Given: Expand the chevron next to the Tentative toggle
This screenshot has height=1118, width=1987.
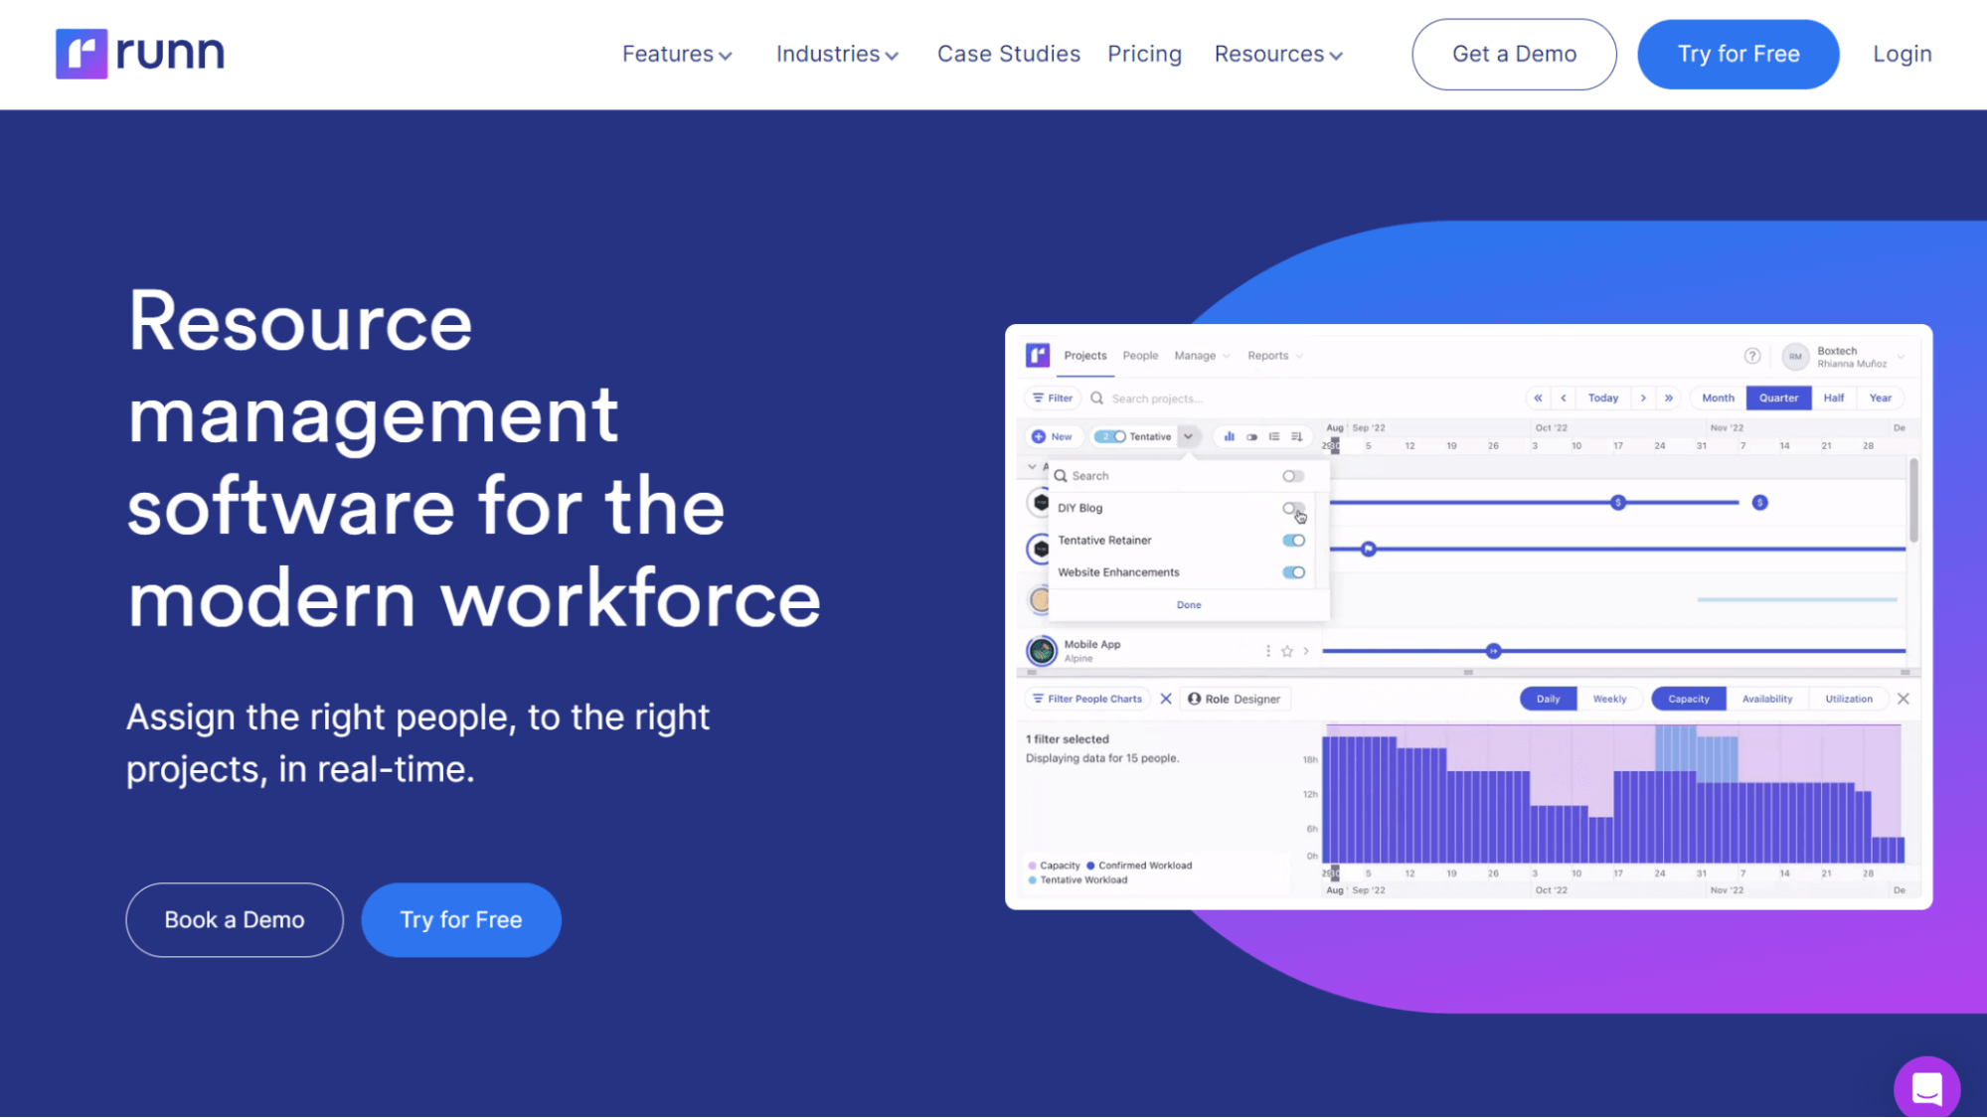Looking at the screenshot, I should 1189,436.
